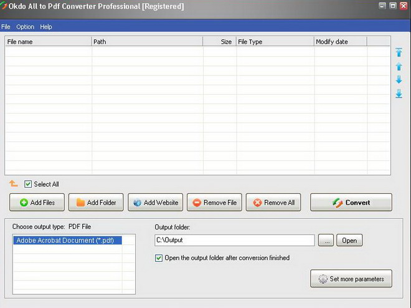
Task: Click the Remove File button
Action: pos(214,202)
